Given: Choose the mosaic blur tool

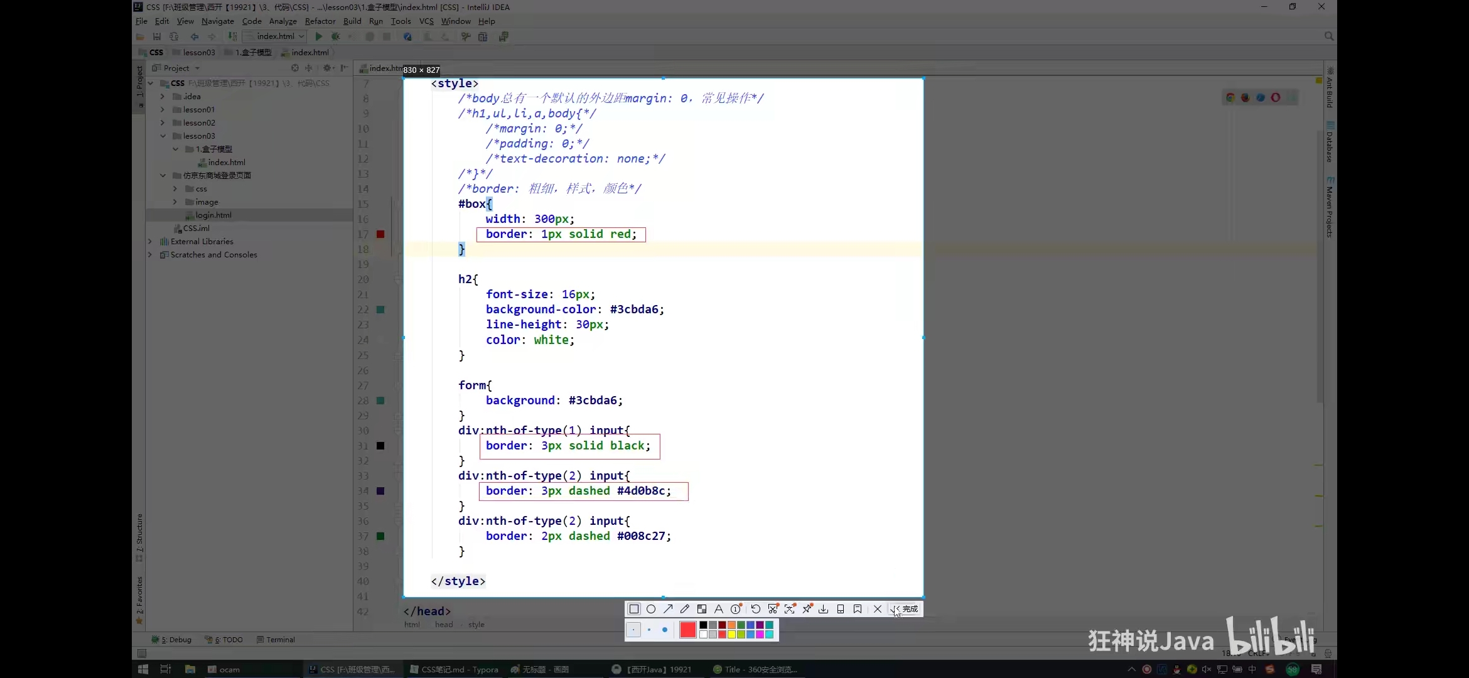Looking at the screenshot, I should (x=702, y=609).
